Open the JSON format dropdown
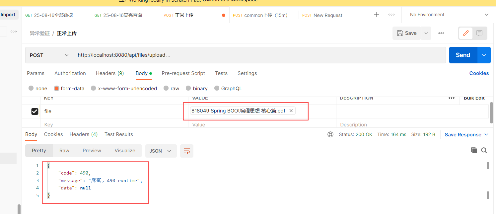 (161, 151)
